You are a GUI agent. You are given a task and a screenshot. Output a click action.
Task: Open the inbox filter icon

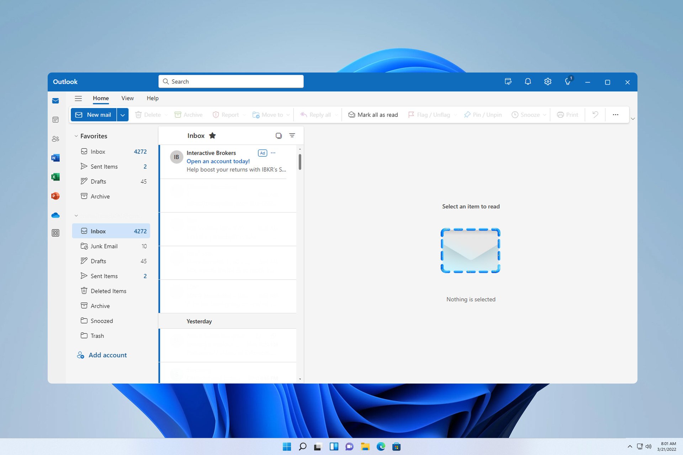coord(292,135)
